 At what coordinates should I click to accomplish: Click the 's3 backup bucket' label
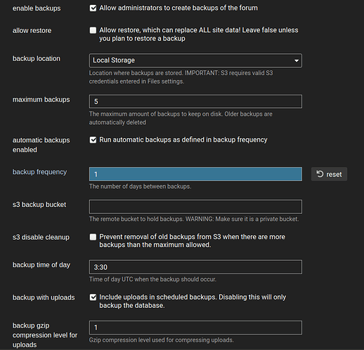[x=39, y=205]
